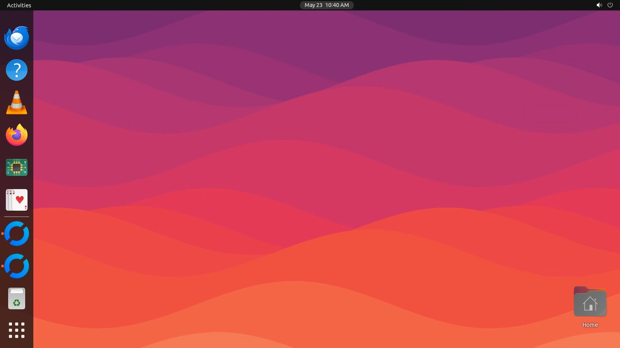Show Applications grid at dock bottom
The image size is (620, 348).
click(x=17, y=330)
